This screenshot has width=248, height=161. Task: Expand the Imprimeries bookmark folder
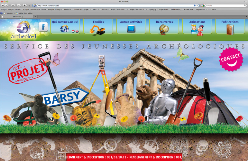pos(201,10)
